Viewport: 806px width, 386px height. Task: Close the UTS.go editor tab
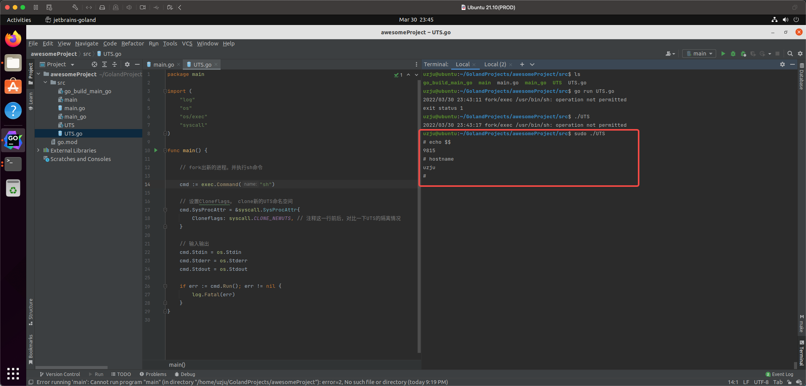[x=216, y=64]
